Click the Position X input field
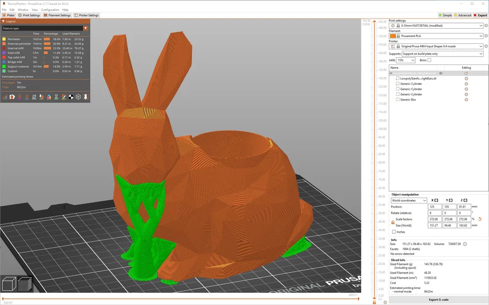489x305 pixels. (435, 206)
